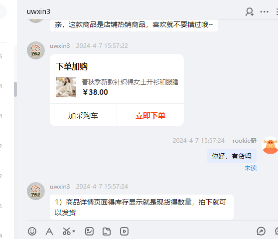278x239 pixels.
Task: Place the order with 立即下单
Action: 150,115
